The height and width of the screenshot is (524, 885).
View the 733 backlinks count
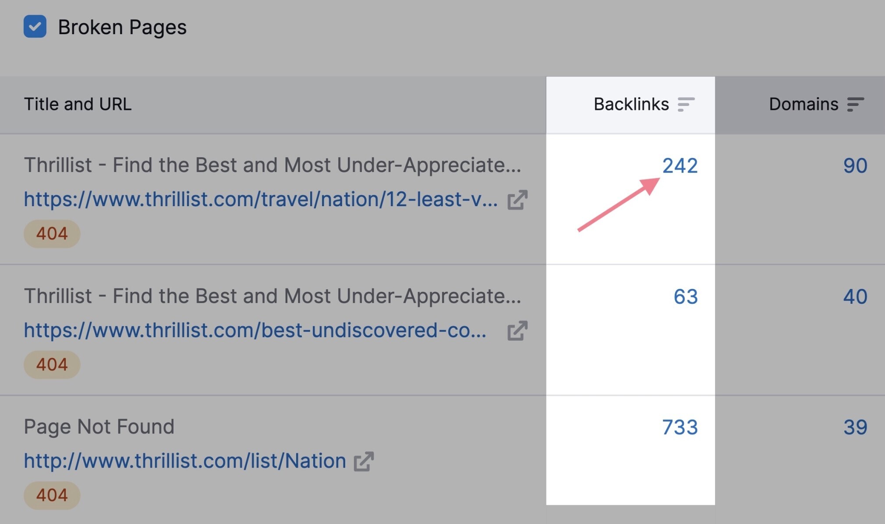tap(680, 427)
